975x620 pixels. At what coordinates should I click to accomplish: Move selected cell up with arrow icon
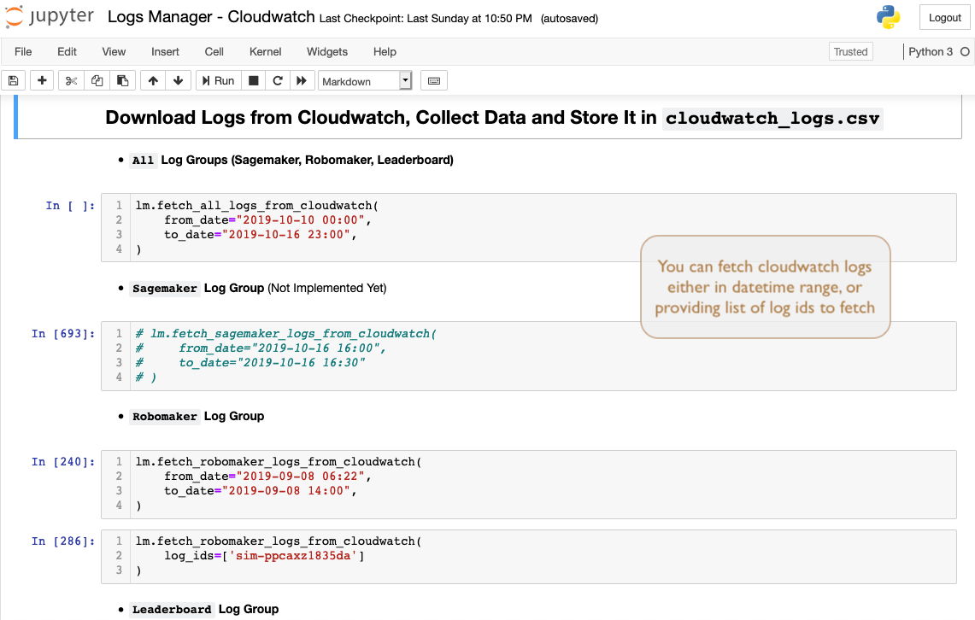tap(153, 81)
